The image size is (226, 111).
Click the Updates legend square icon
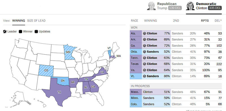(36, 32)
